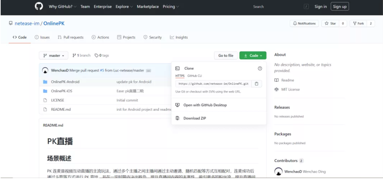Screen dimensions: 383x179
Task: Select the HTTPS clone URL field
Action: tap(213, 84)
